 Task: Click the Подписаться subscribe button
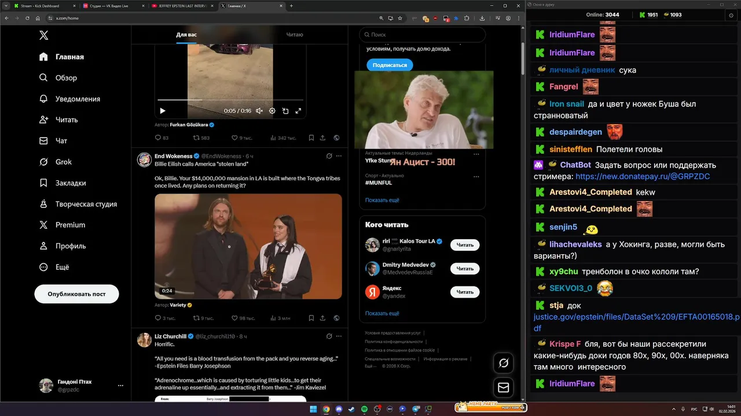(390, 65)
